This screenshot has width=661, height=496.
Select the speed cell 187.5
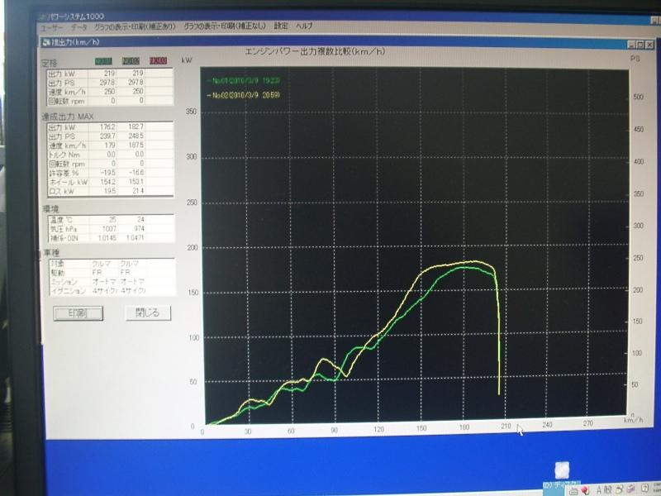[x=136, y=145]
